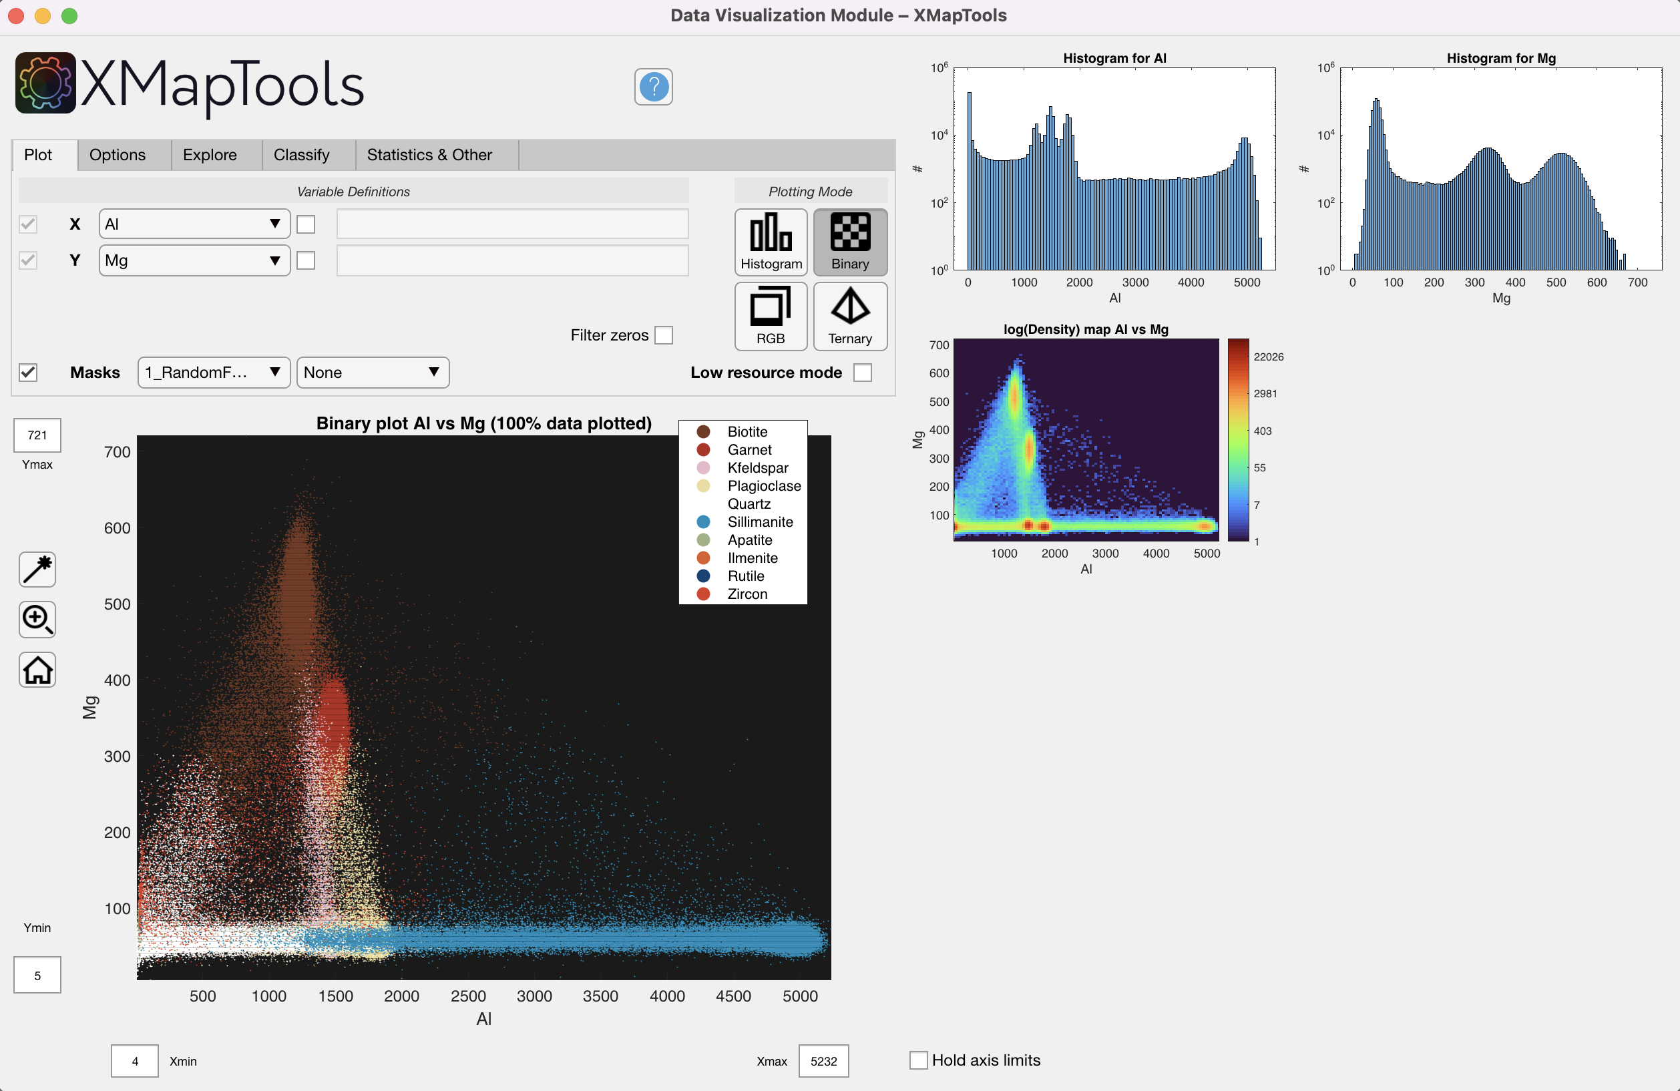The height and width of the screenshot is (1091, 1680).
Task: Expand the 1_RandomF mask dropdown
Action: click(213, 373)
